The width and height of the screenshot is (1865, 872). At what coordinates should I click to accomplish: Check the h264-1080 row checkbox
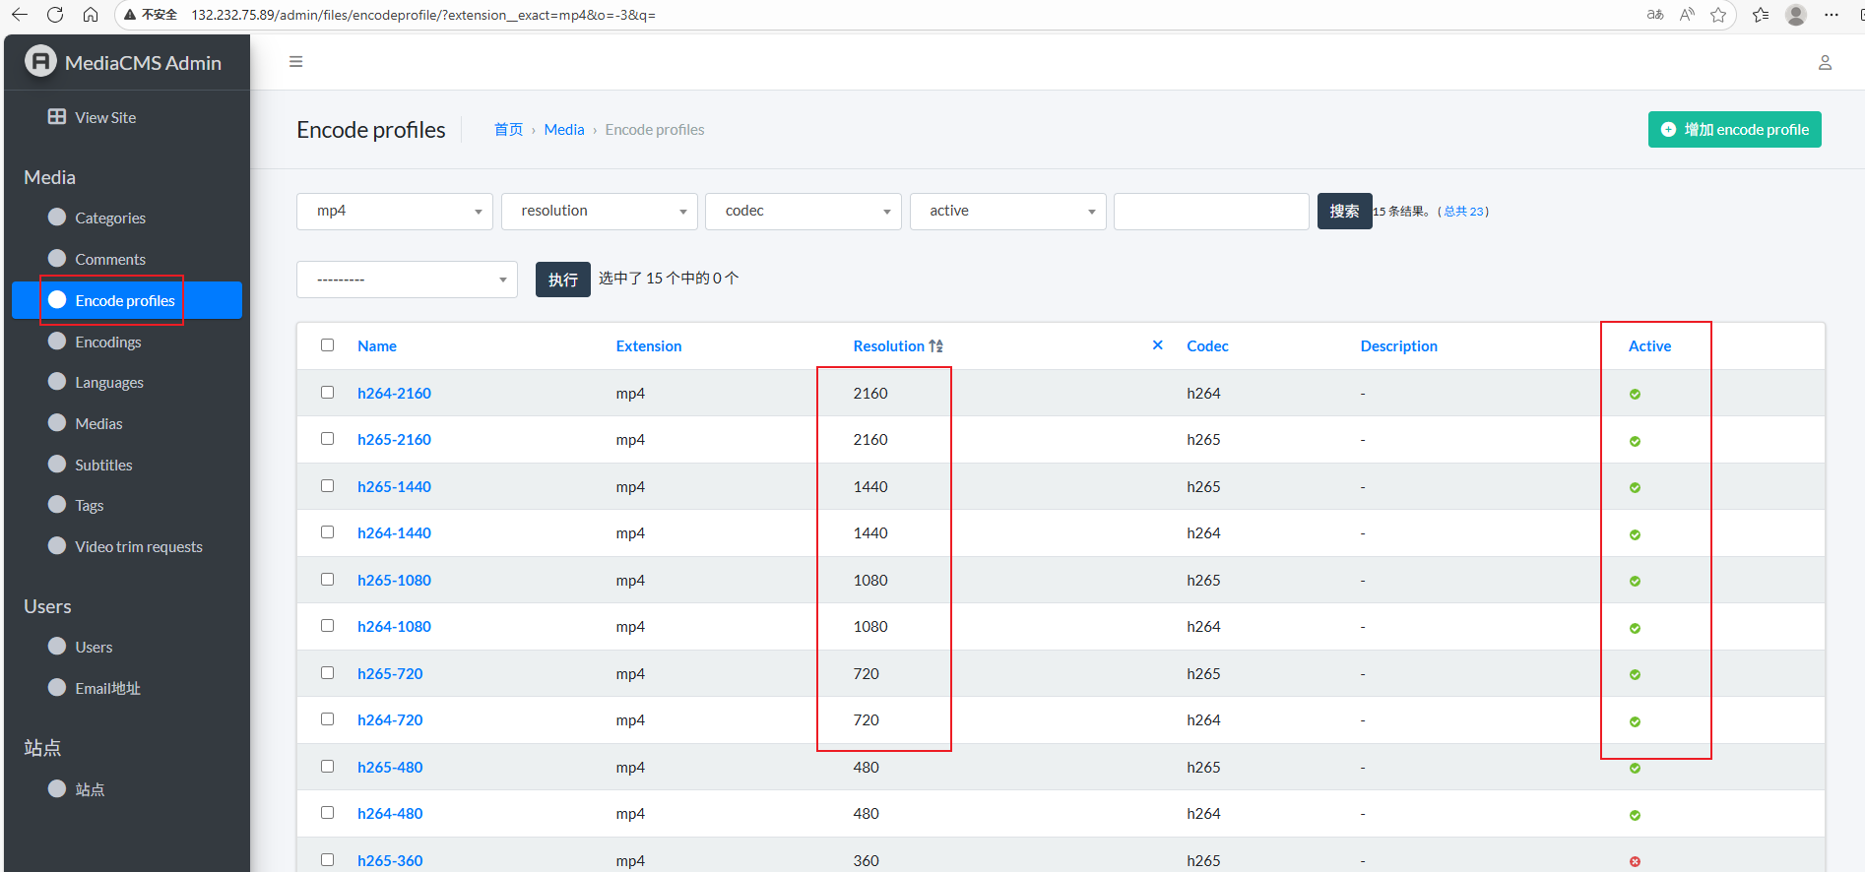click(327, 625)
